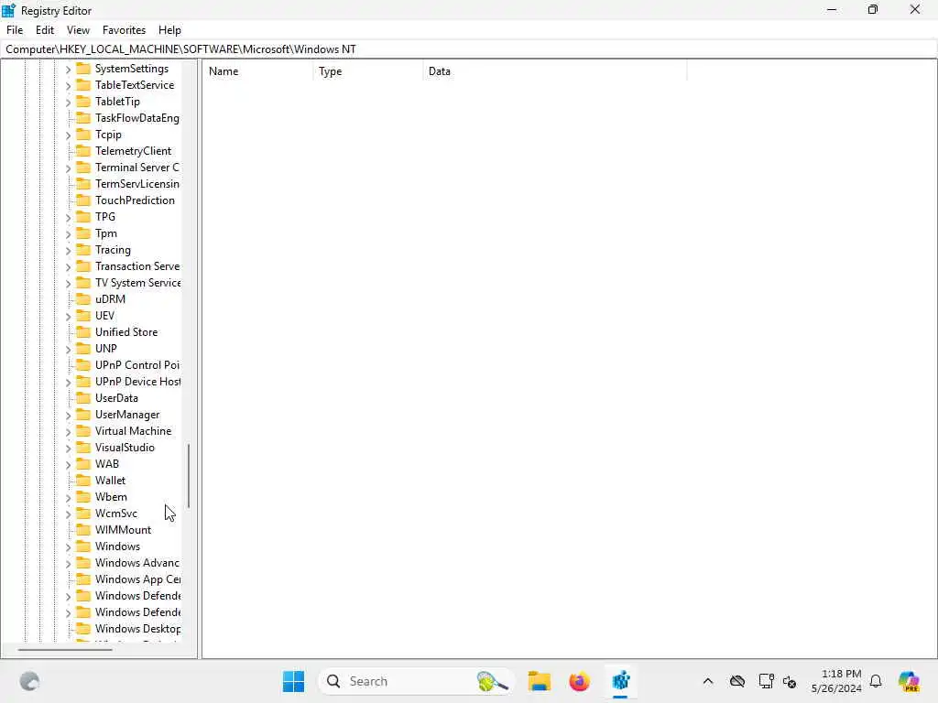Viewport: 938px width, 703px height.
Task: Click the VisualStudio folder icon
Action: pyautogui.click(x=83, y=447)
